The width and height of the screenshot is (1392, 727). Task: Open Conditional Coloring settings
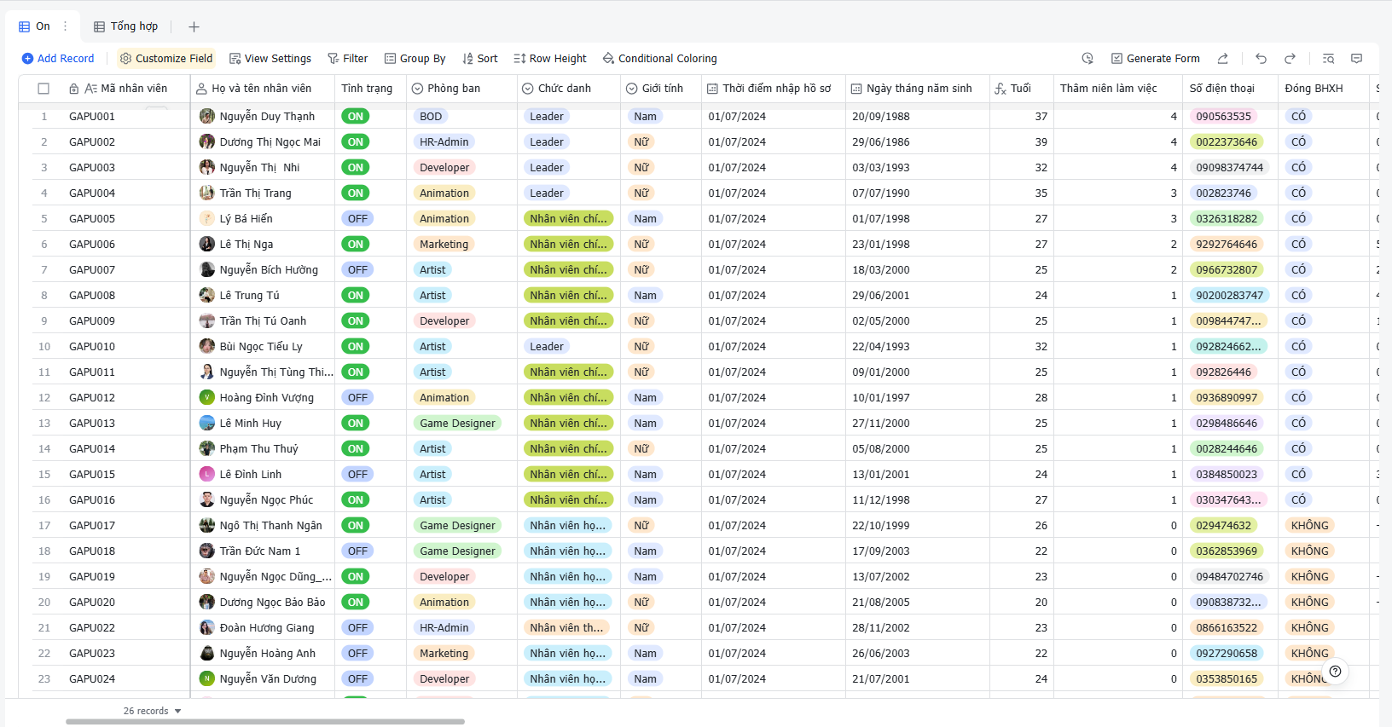(660, 59)
